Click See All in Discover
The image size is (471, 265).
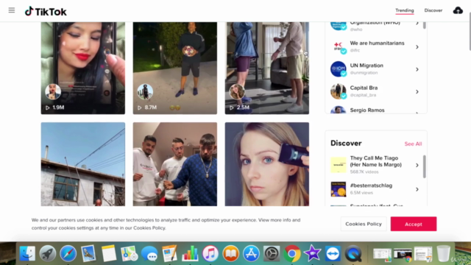coord(413,144)
